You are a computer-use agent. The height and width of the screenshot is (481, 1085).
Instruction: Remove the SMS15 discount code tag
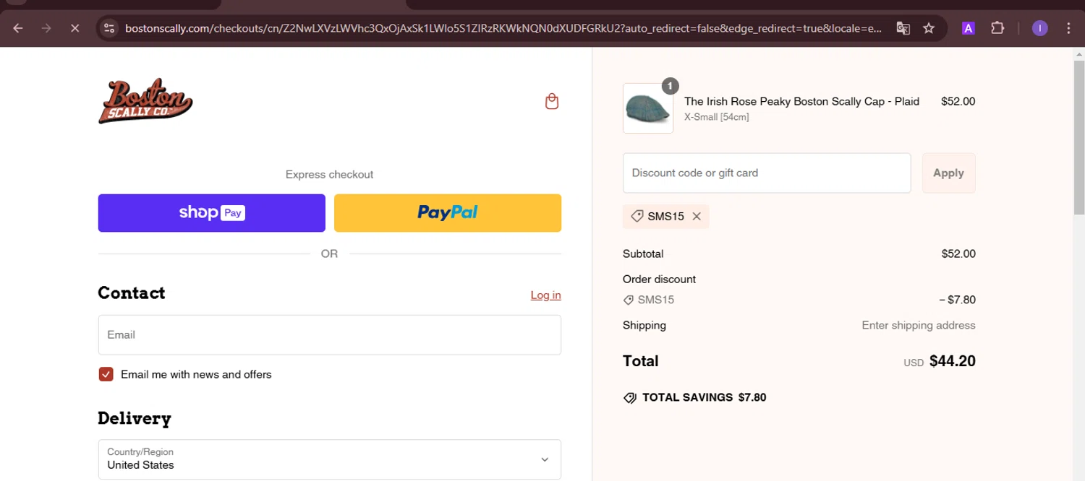[697, 216]
